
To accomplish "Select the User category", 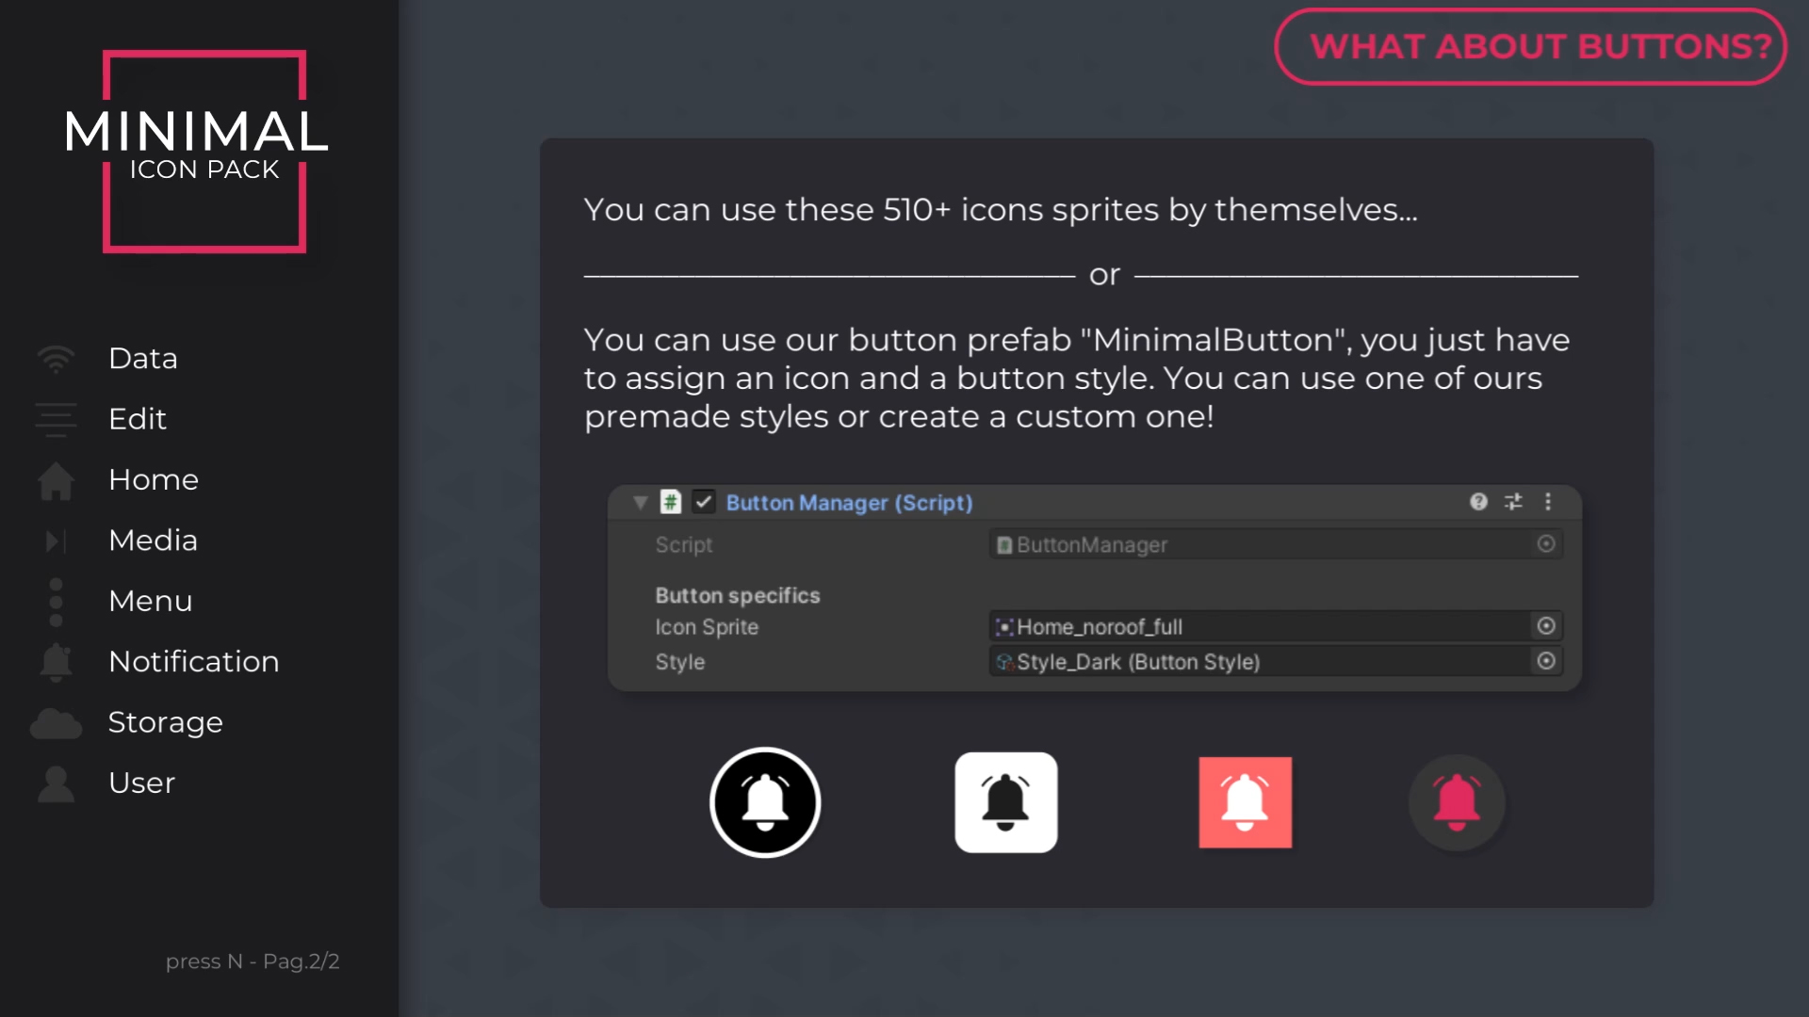I will 141,783.
